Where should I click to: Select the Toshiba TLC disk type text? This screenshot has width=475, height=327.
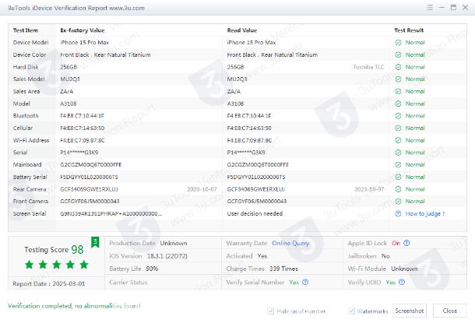368,67
